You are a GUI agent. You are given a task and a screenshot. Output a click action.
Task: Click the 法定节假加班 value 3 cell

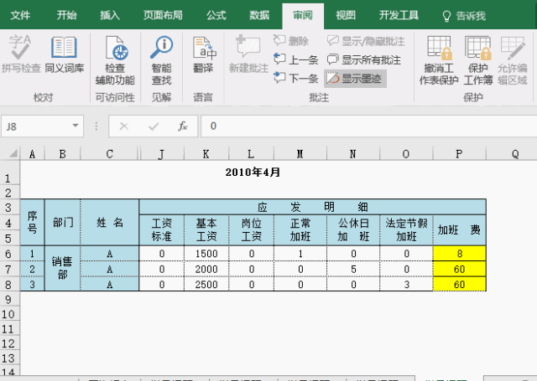tap(406, 285)
